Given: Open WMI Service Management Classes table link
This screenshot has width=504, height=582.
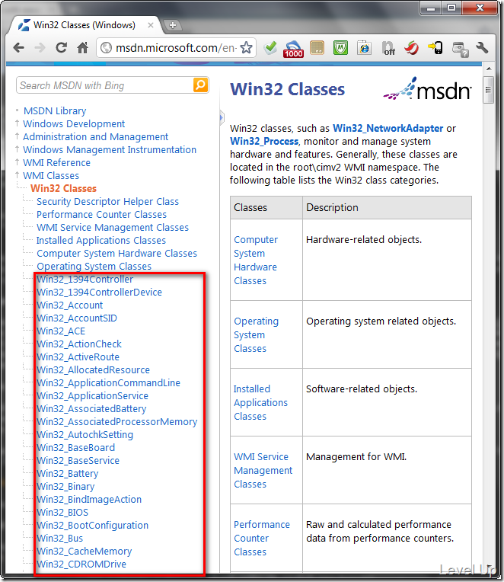Looking at the screenshot, I should click(263, 471).
